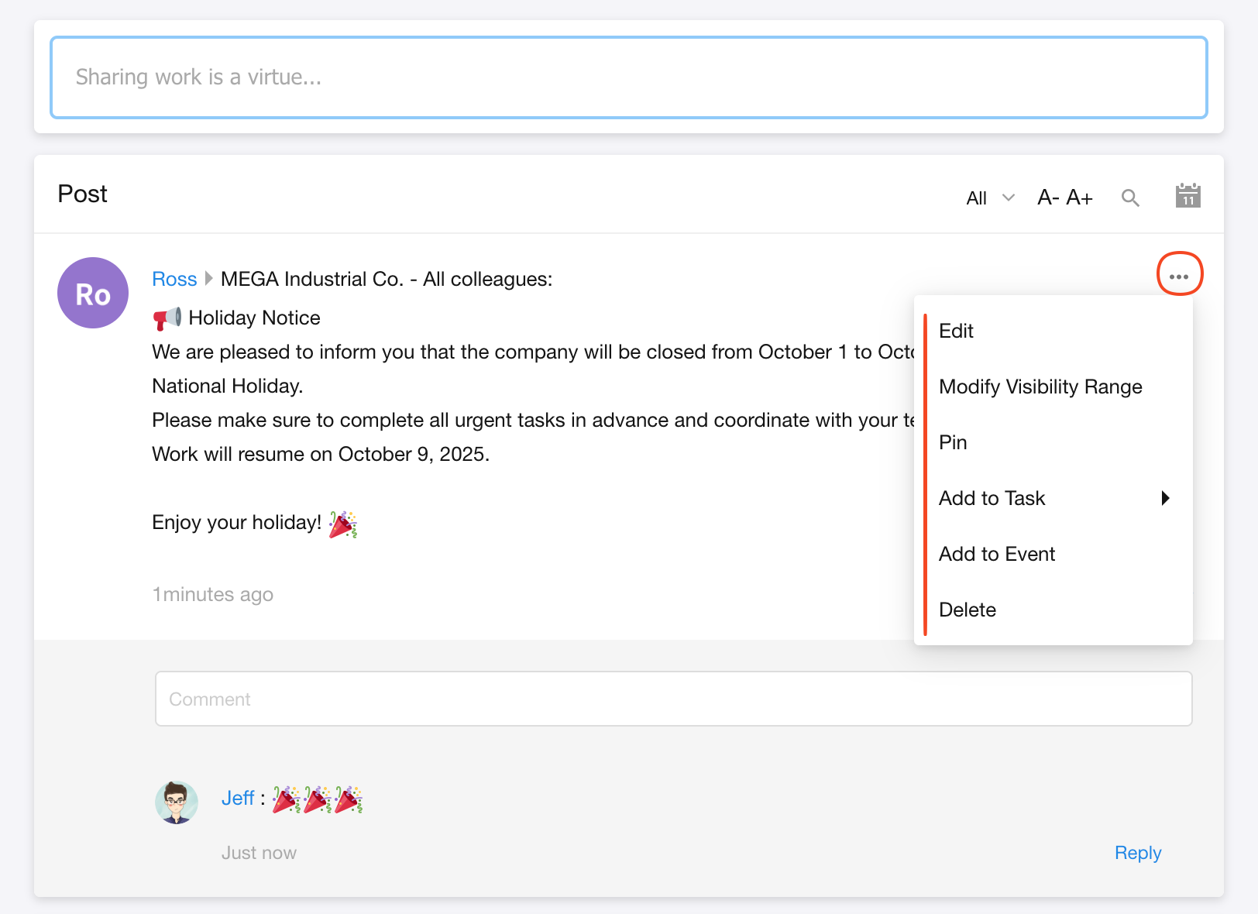Focus the Comment input field
1258x914 pixels.
tap(673, 699)
